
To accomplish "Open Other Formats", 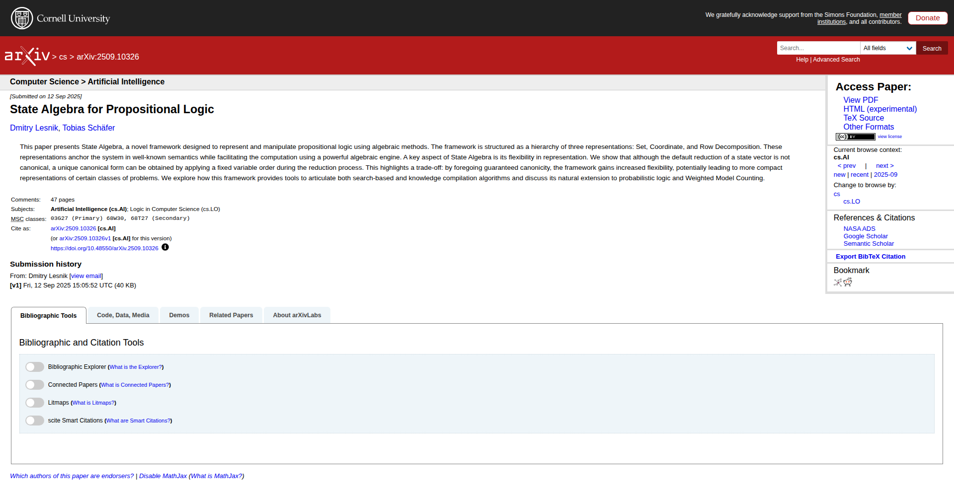I will point(869,127).
